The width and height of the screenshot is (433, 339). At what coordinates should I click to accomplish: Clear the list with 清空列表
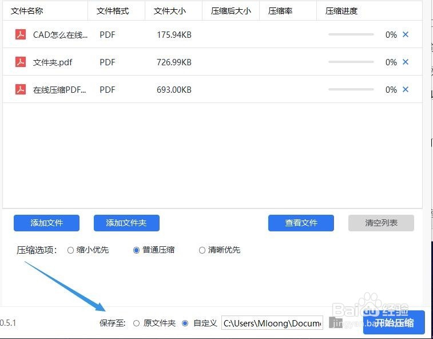pyautogui.click(x=381, y=223)
